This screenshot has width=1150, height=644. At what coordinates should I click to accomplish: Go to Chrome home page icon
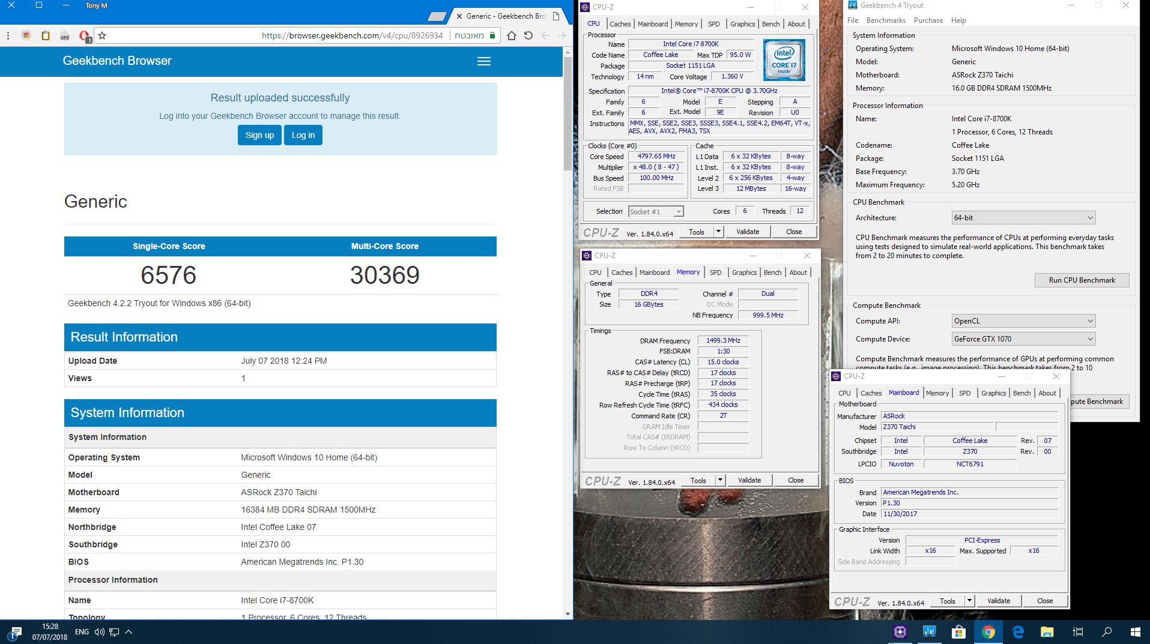click(512, 35)
